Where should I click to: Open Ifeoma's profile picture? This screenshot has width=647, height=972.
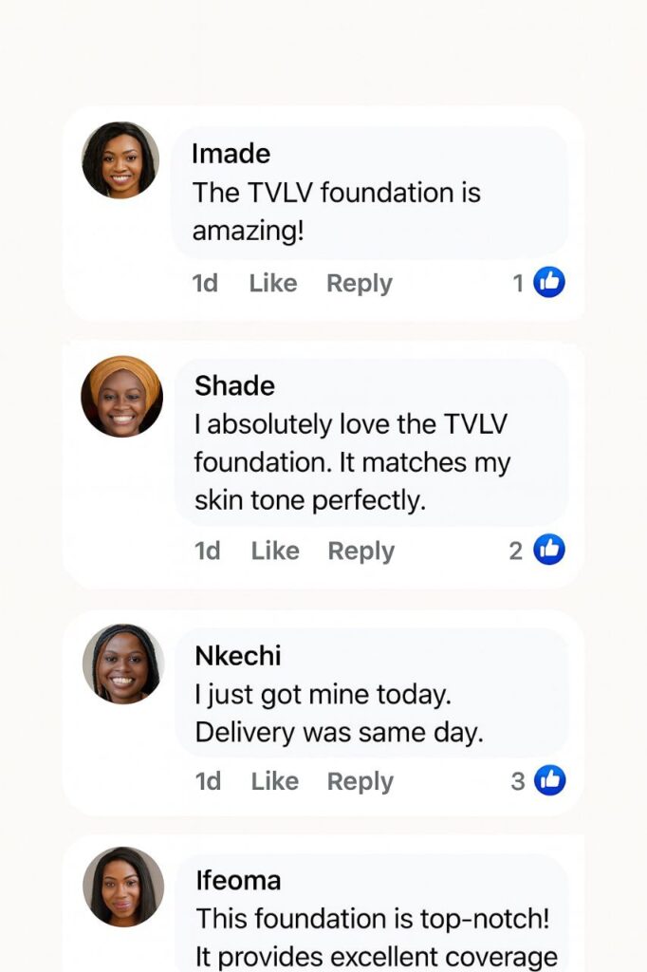click(123, 887)
